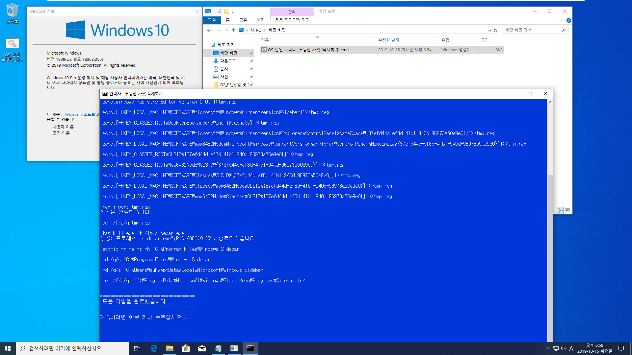Click the new folder quick access icon

click(x=226, y=12)
